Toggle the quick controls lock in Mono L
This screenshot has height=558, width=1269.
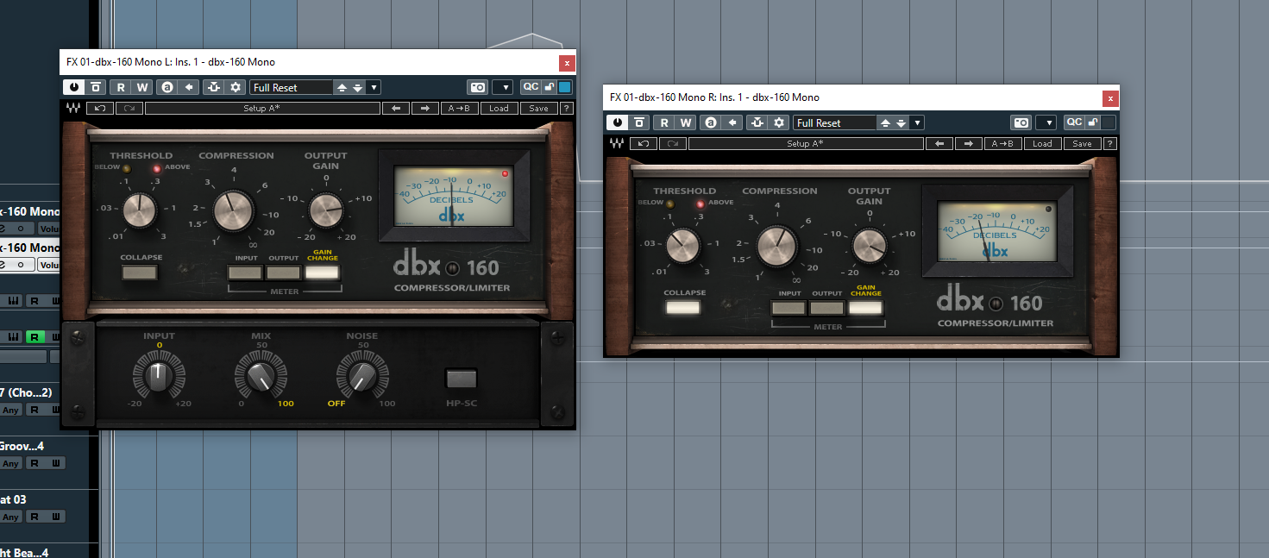click(x=549, y=86)
